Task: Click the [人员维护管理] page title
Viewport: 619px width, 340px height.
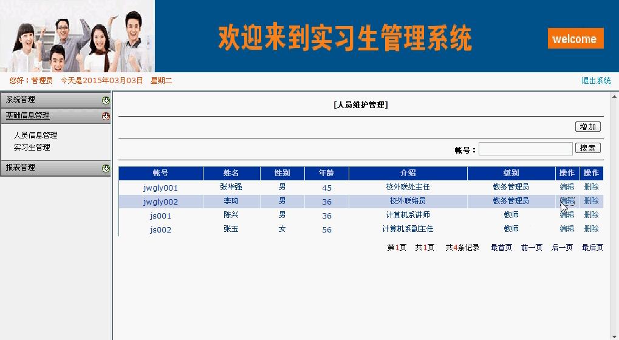Action: point(361,105)
